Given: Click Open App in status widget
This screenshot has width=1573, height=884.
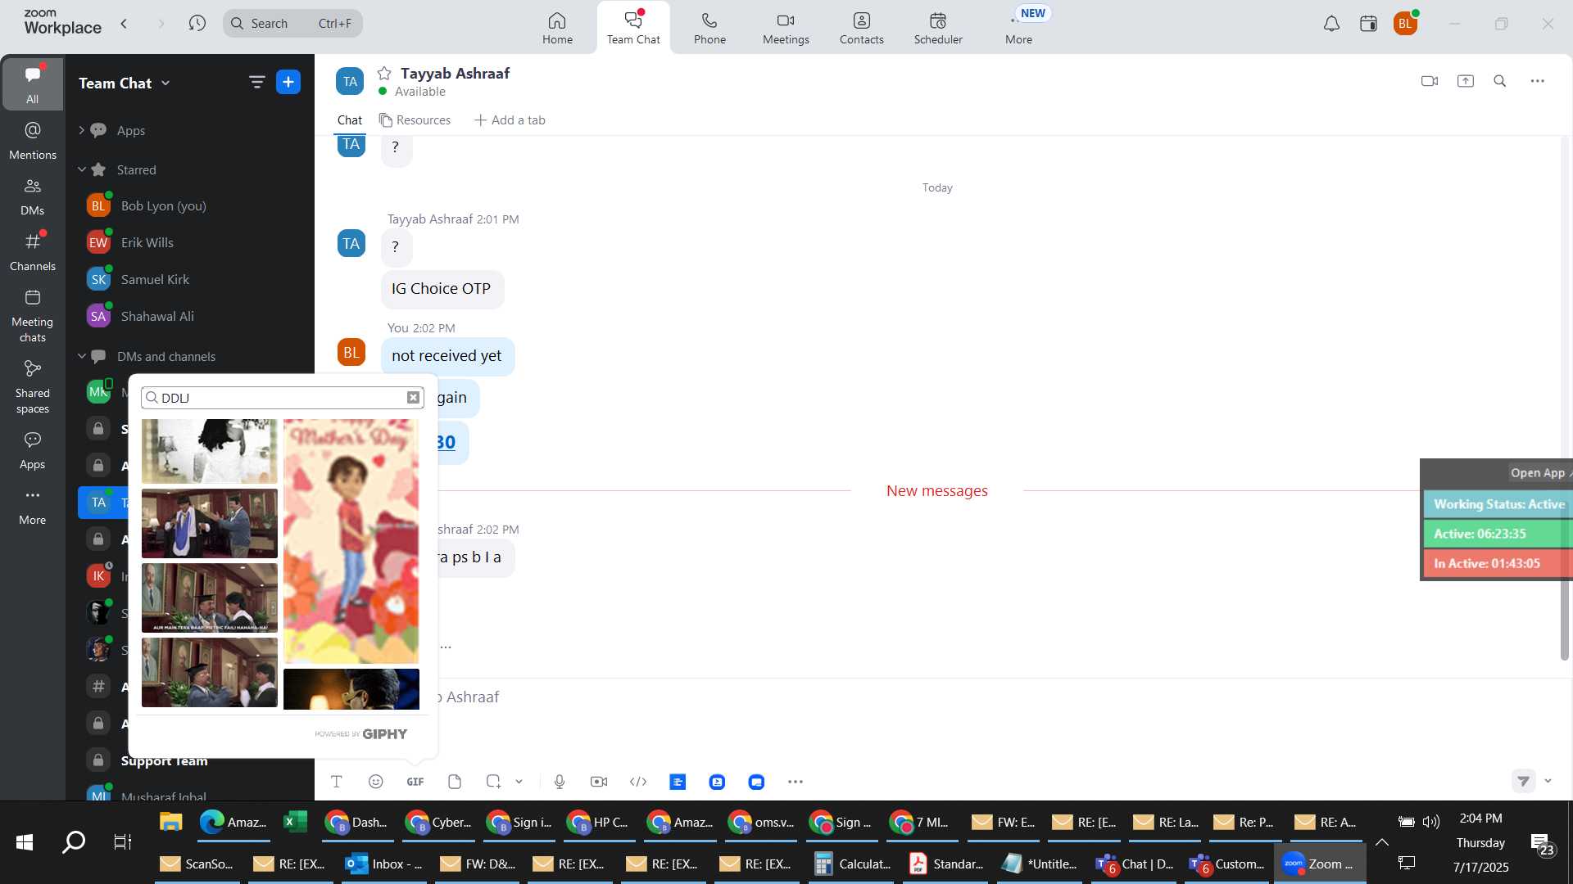Looking at the screenshot, I should pyautogui.click(x=1538, y=472).
